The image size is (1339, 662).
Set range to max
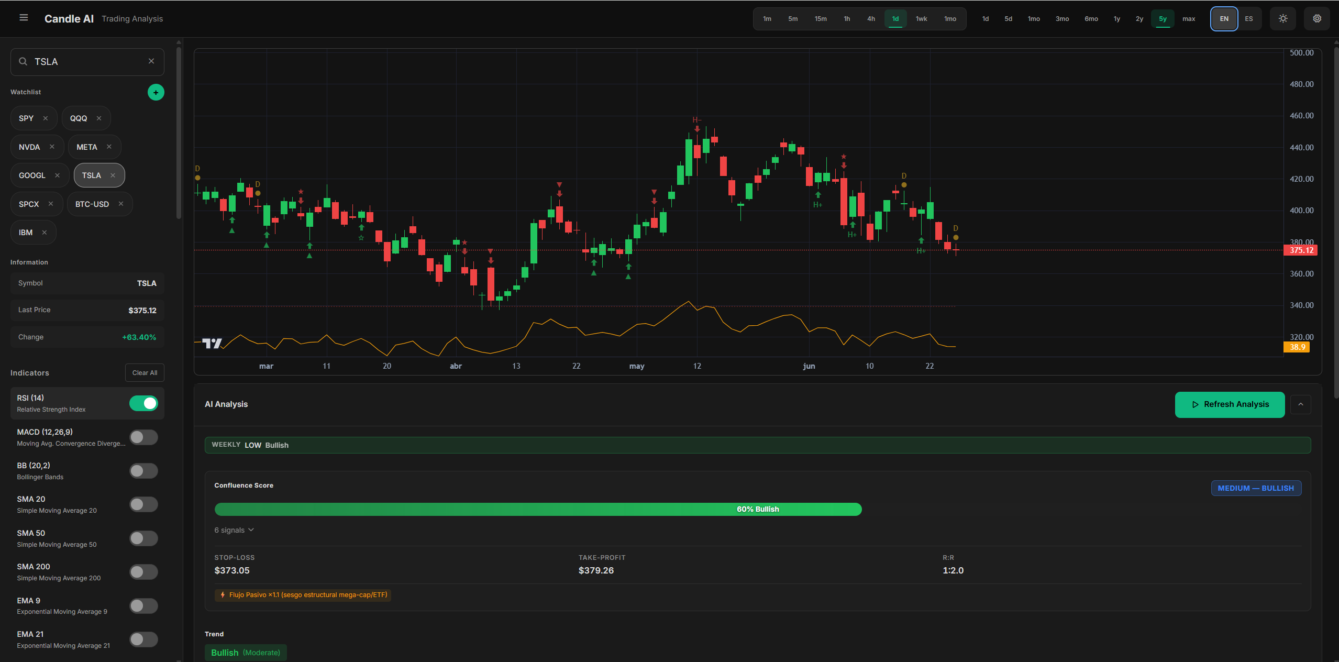tap(1189, 19)
